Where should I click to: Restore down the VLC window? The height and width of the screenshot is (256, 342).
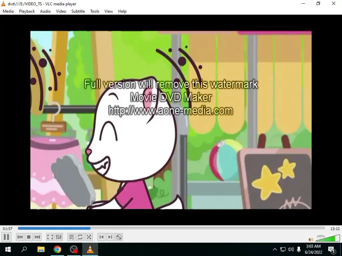click(x=318, y=3)
